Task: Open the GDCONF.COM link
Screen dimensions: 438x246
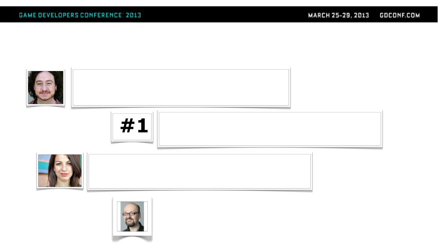Action: tap(399, 15)
